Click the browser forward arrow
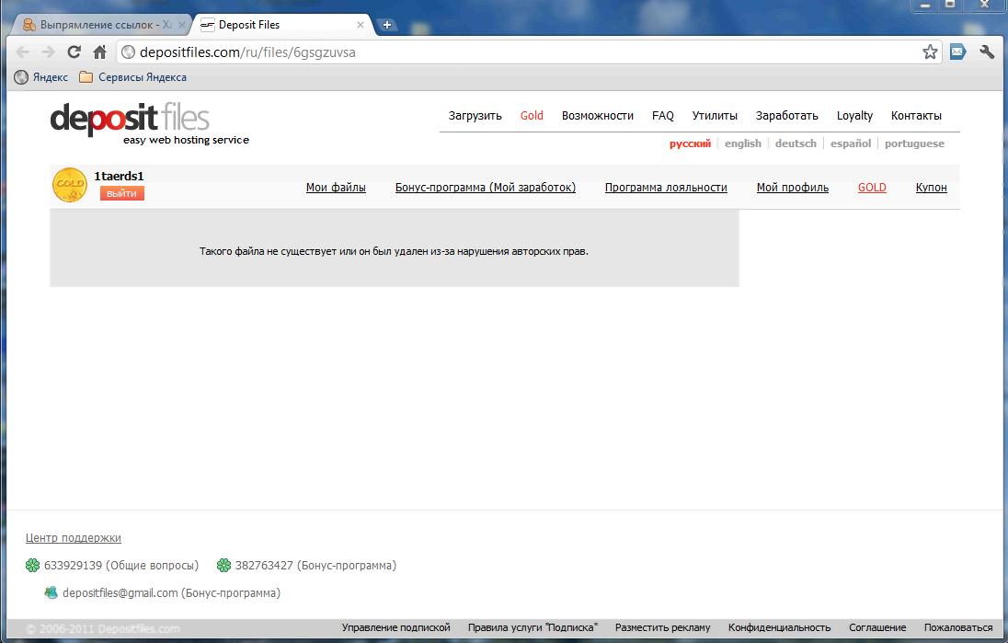The width and height of the screenshot is (1008, 643). click(x=48, y=52)
